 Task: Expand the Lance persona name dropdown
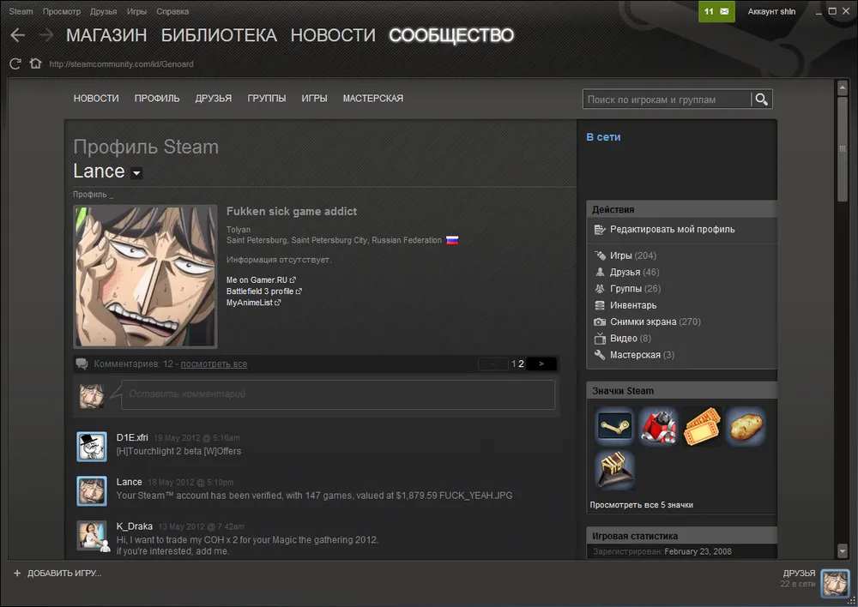pos(136,173)
